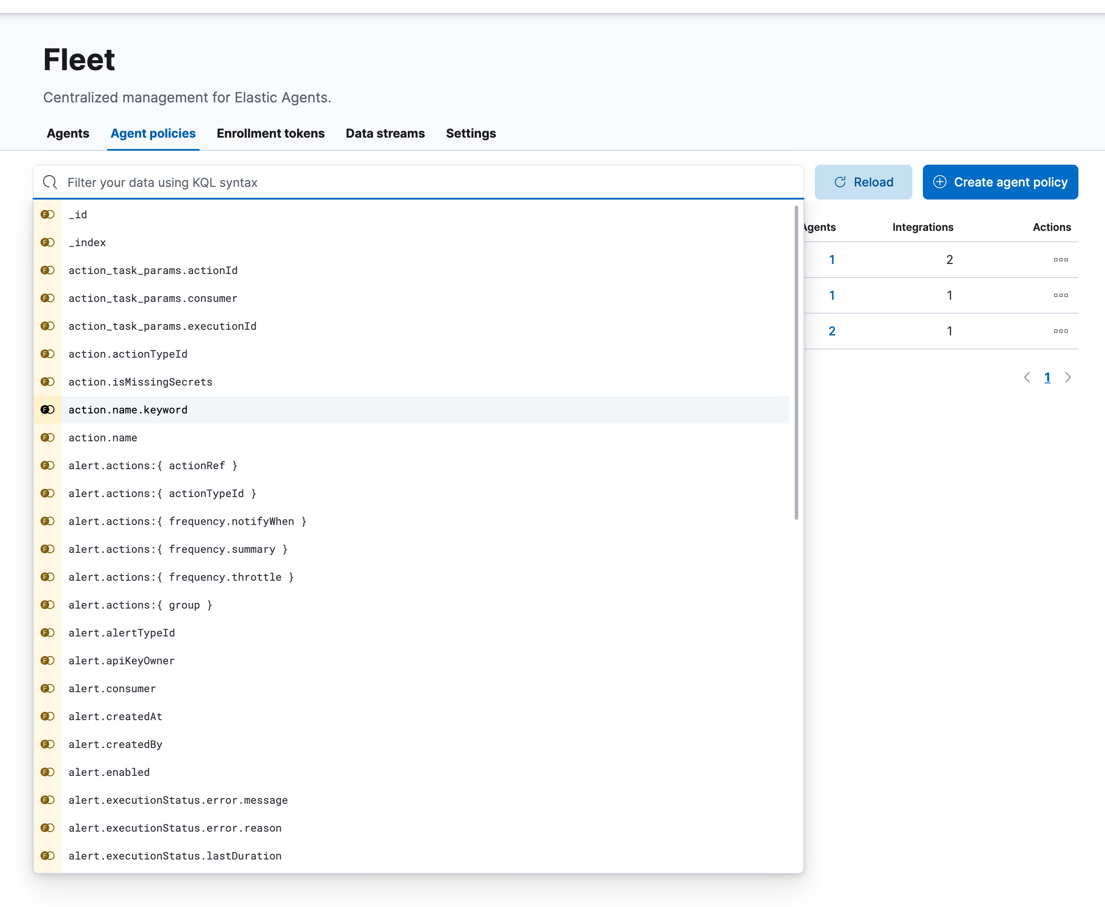Click the plus icon on Create agent policy
The image size is (1105, 907).
(940, 182)
